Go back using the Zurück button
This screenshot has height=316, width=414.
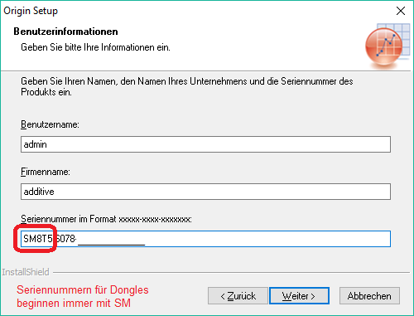pos(238,296)
